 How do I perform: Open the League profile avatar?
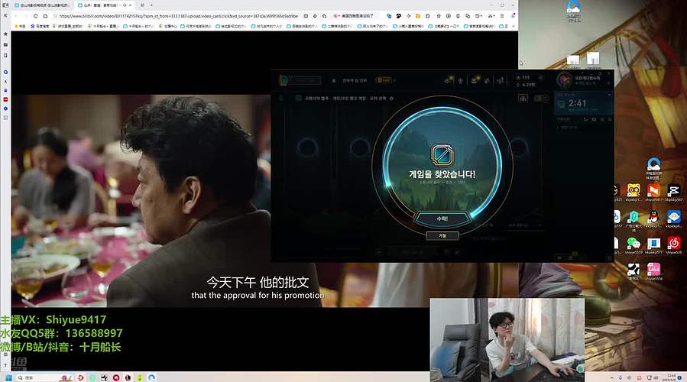[564, 79]
